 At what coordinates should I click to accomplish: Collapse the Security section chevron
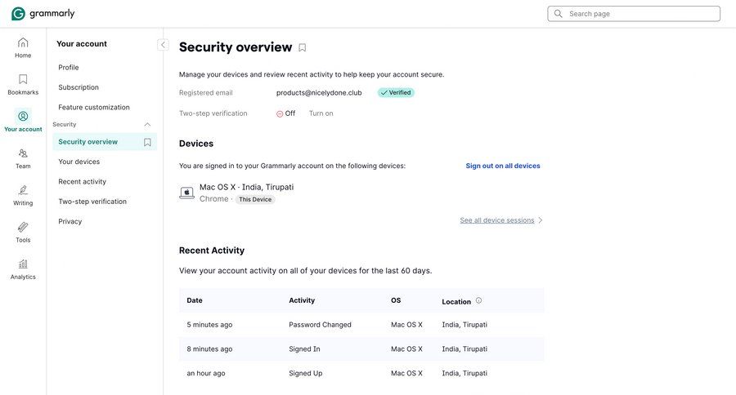pyautogui.click(x=147, y=125)
